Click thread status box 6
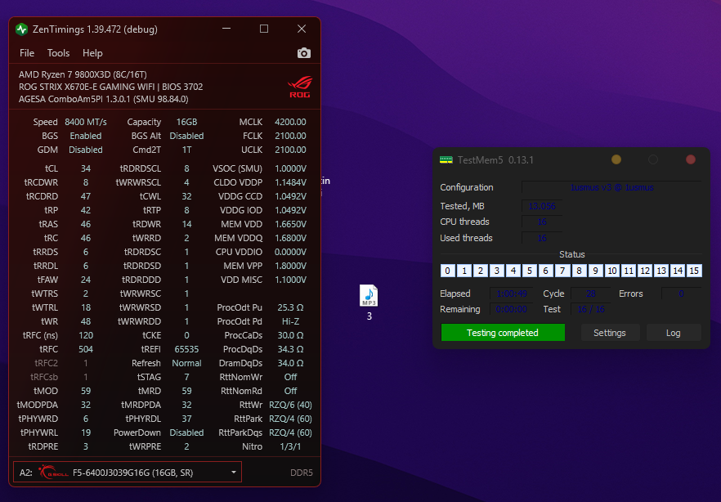 click(x=546, y=271)
